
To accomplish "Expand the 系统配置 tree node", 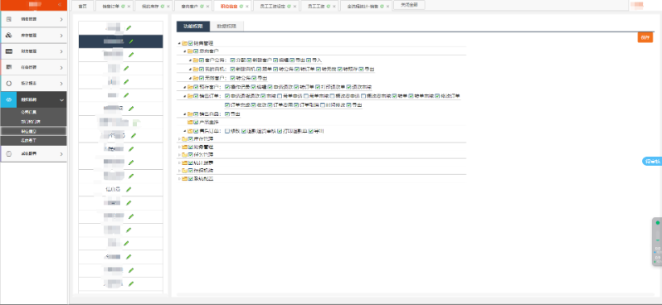I will pos(179,179).
